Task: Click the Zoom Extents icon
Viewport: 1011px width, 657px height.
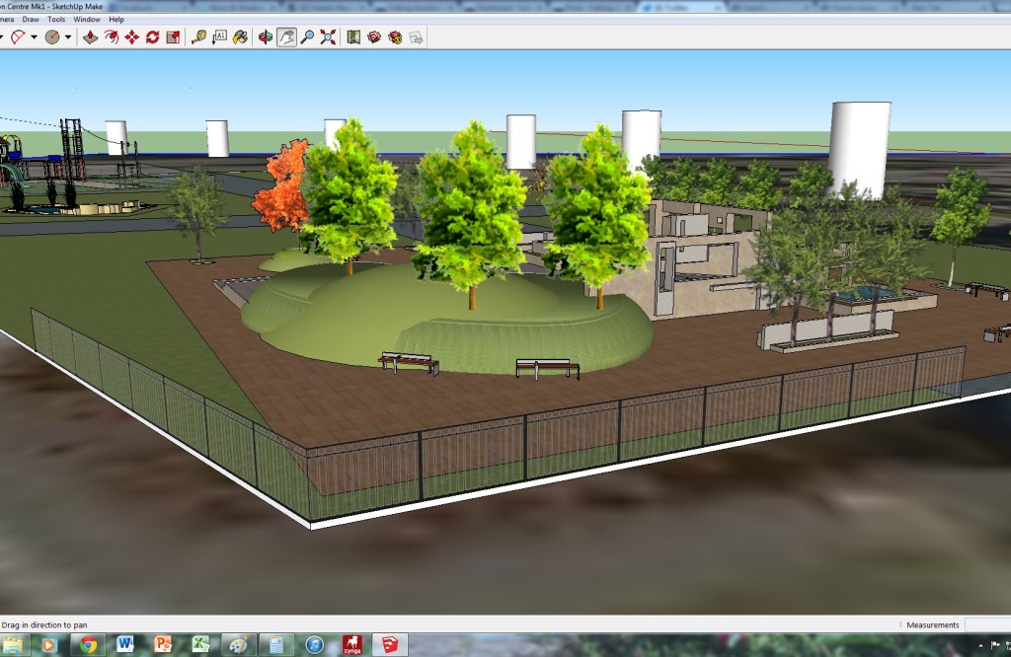Action: click(x=328, y=37)
